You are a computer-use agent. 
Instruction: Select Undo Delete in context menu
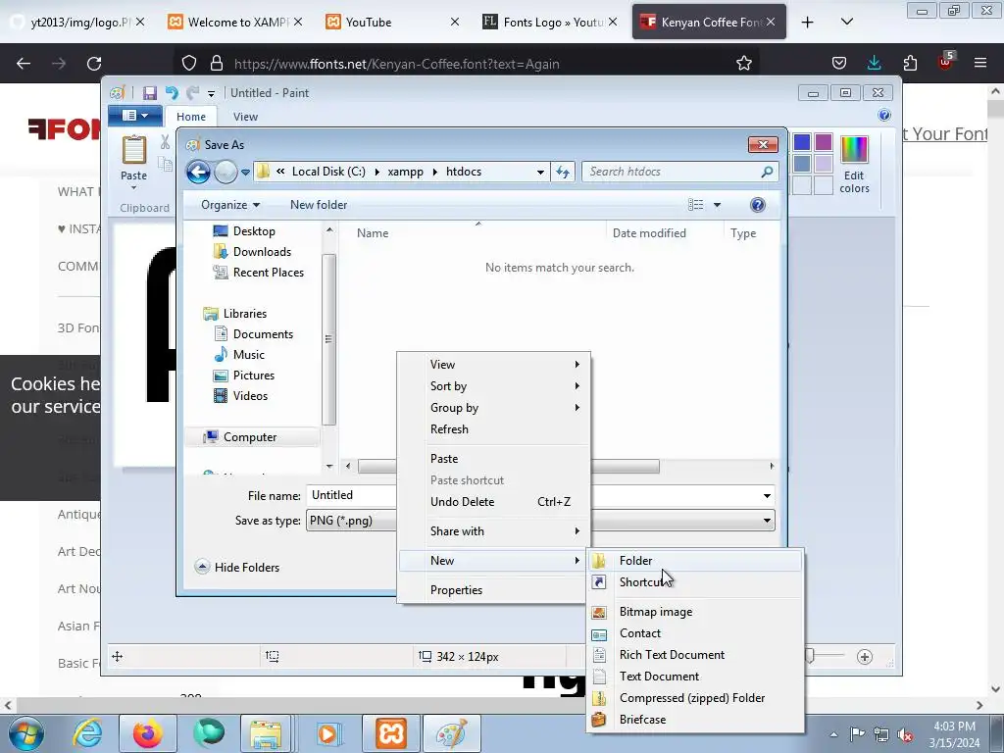[493, 502]
